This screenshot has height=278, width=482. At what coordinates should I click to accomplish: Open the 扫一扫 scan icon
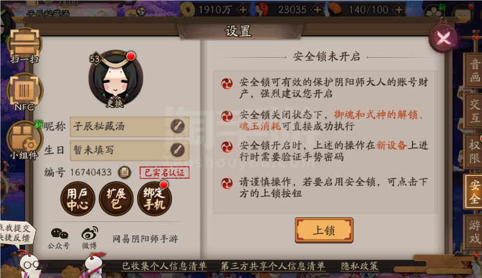pos(25,45)
